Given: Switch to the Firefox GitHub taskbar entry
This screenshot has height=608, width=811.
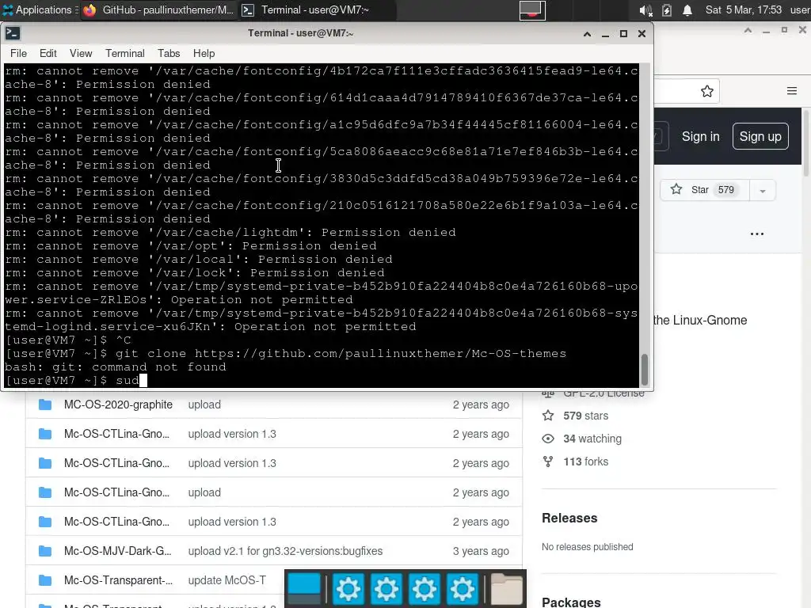Looking at the screenshot, I should pyautogui.click(x=158, y=9).
